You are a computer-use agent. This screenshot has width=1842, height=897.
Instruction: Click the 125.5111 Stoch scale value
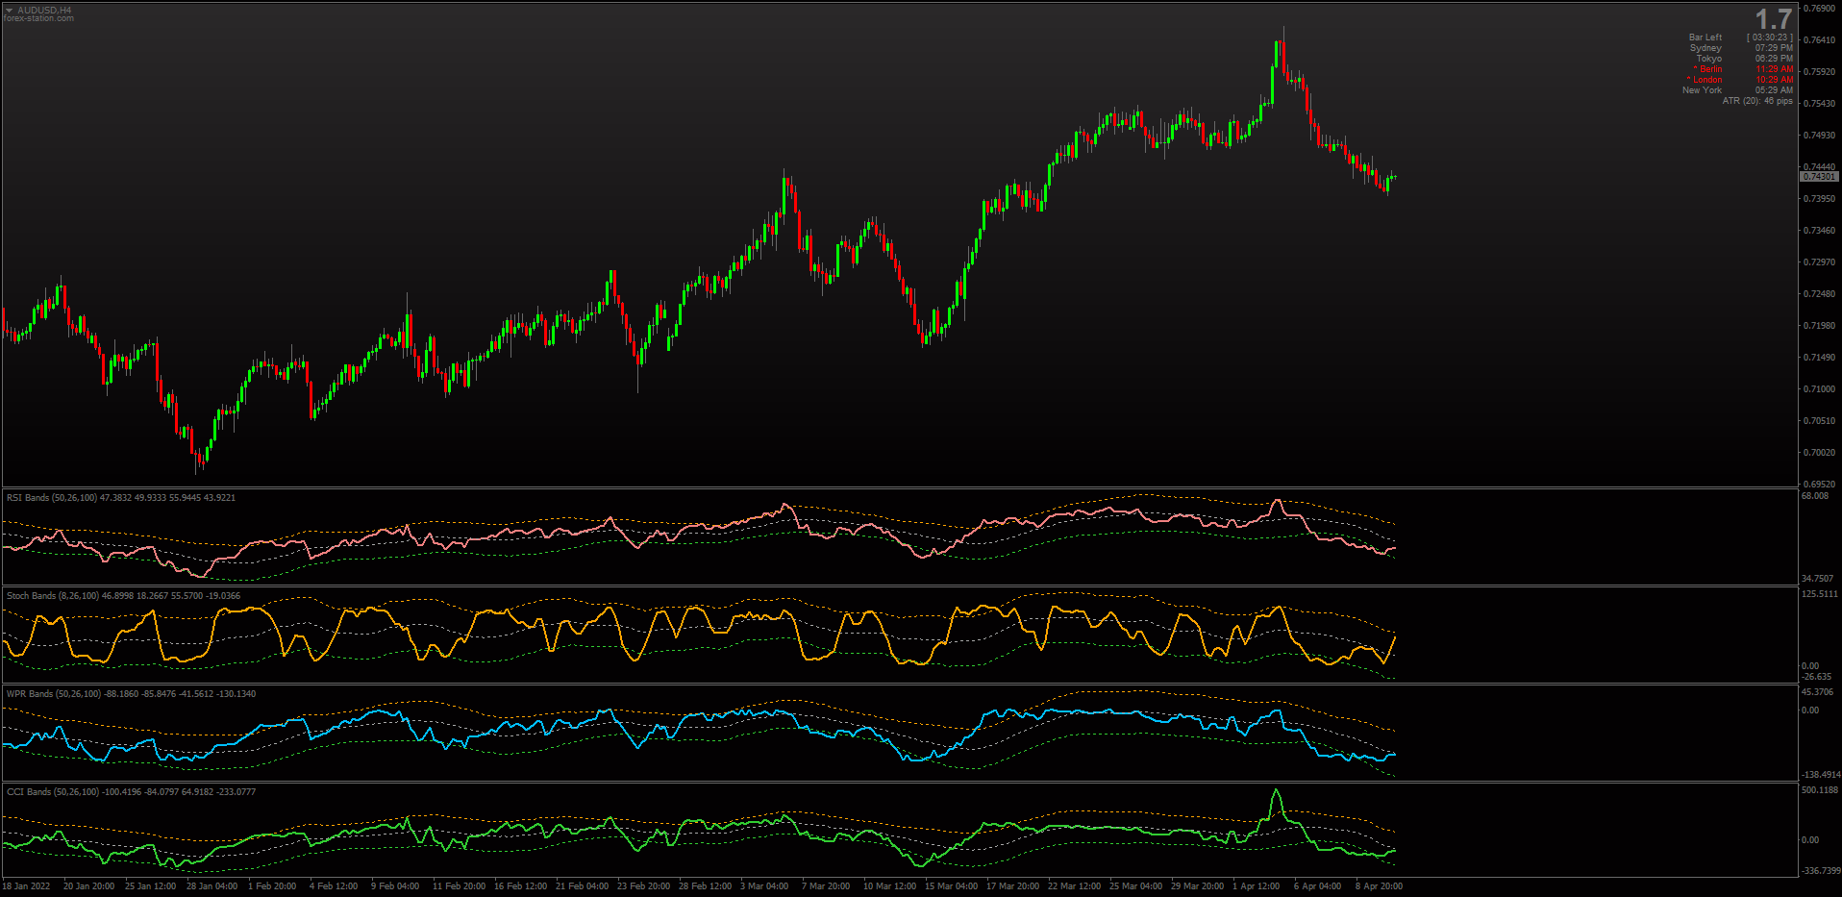[1819, 594]
